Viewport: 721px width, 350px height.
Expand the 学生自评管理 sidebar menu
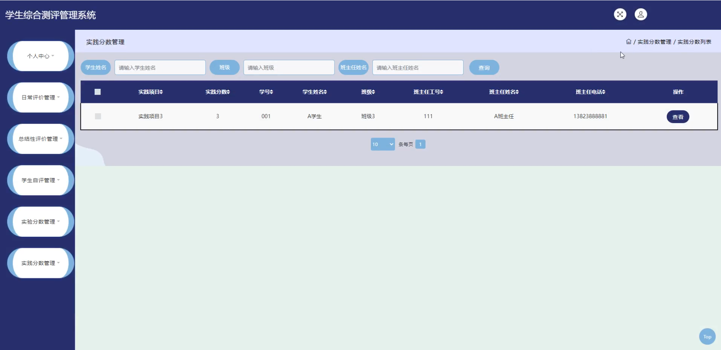click(40, 180)
